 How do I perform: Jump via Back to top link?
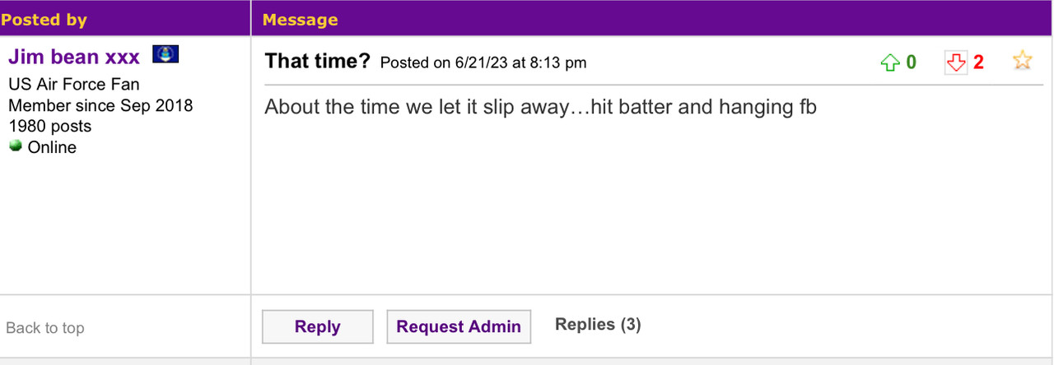pos(45,328)
